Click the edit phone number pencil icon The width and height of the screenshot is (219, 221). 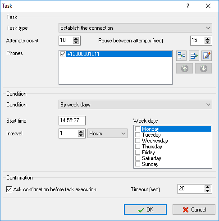pos(206,55)
